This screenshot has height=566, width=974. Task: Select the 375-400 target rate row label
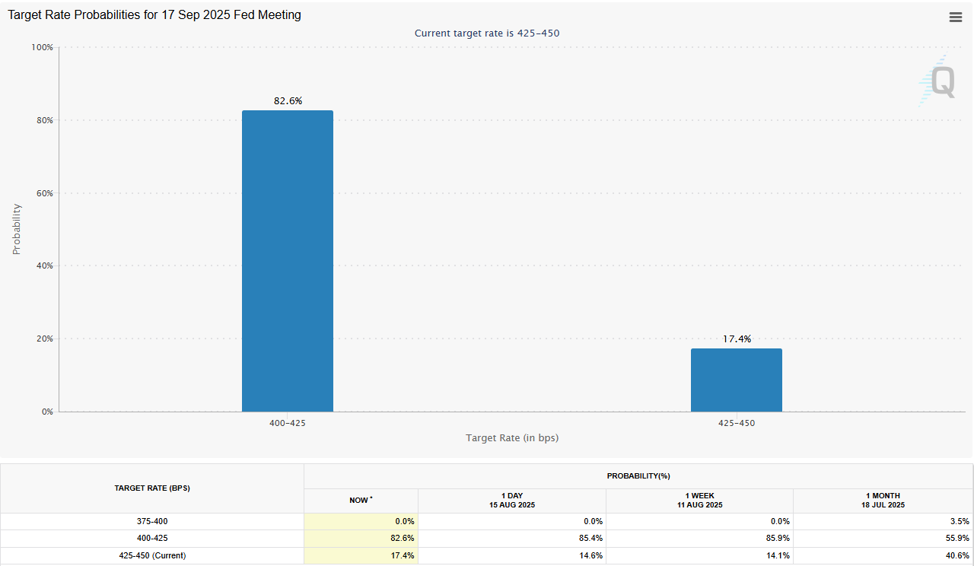(x=152, y=522)
